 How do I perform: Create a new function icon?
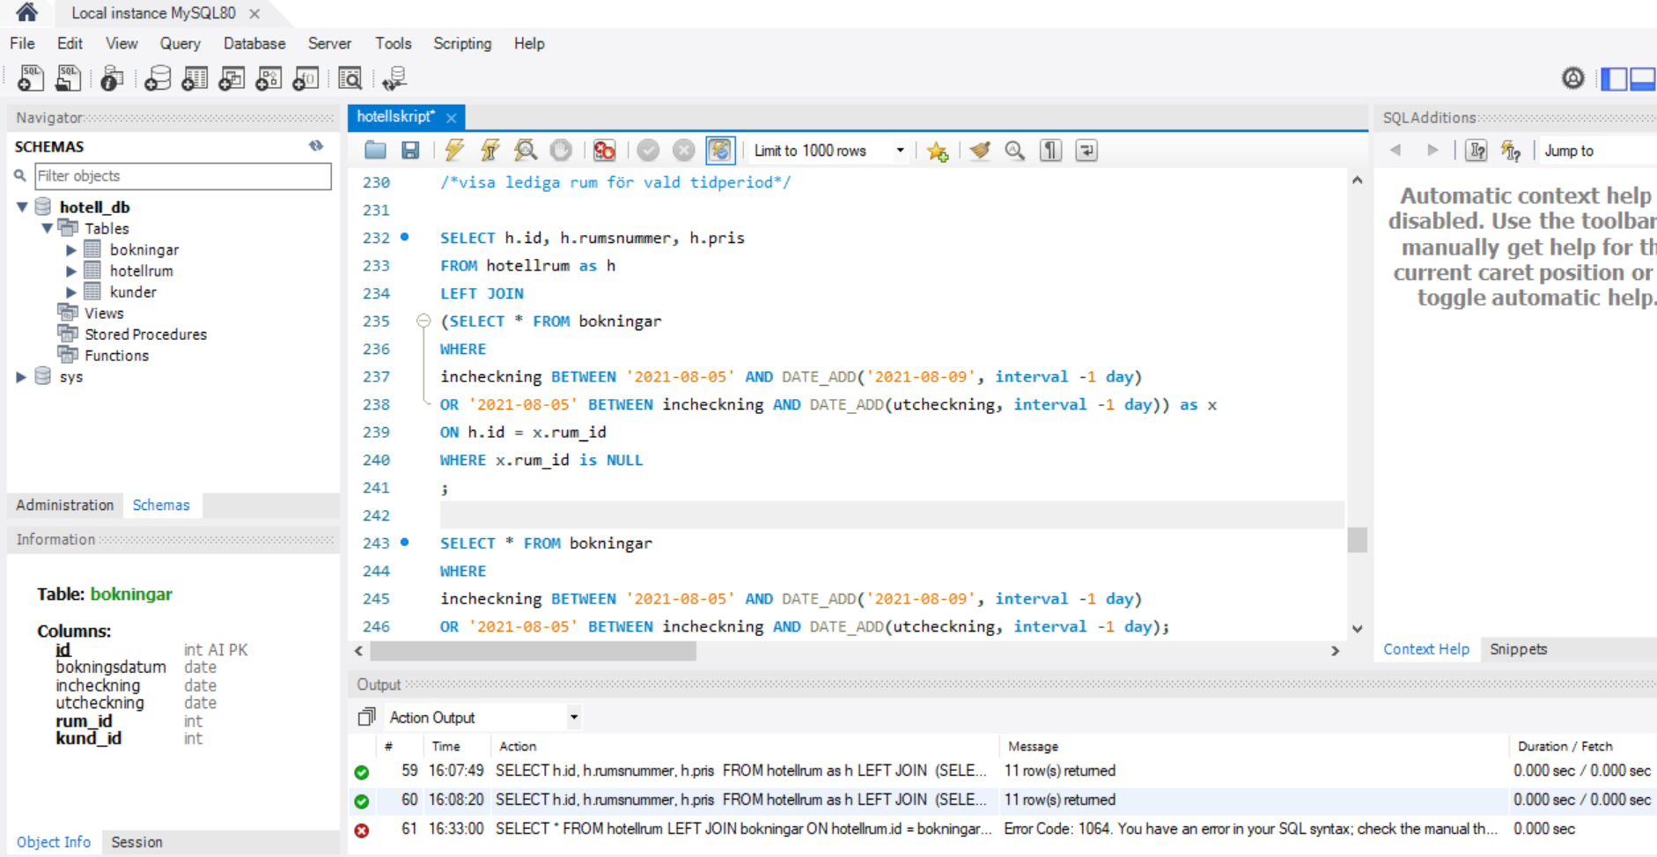[306, 78]
